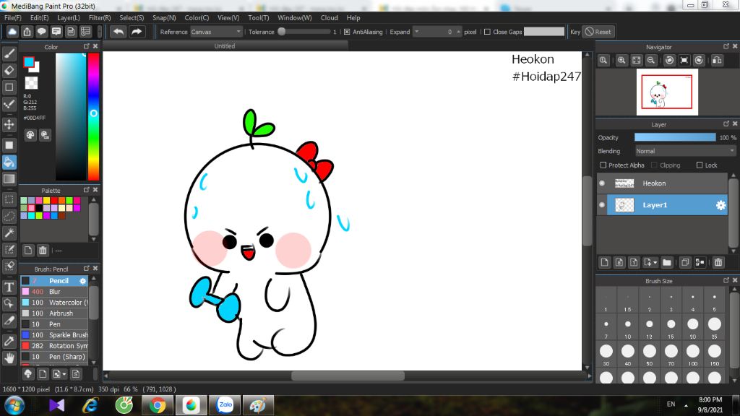Add a new layer folder
Screen dimensions: 740x416
[x=666, y=262]
